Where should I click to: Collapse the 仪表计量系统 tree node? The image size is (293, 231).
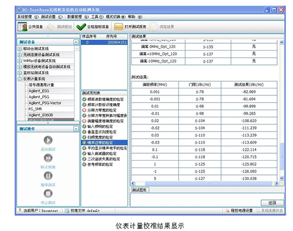[19, 79]
